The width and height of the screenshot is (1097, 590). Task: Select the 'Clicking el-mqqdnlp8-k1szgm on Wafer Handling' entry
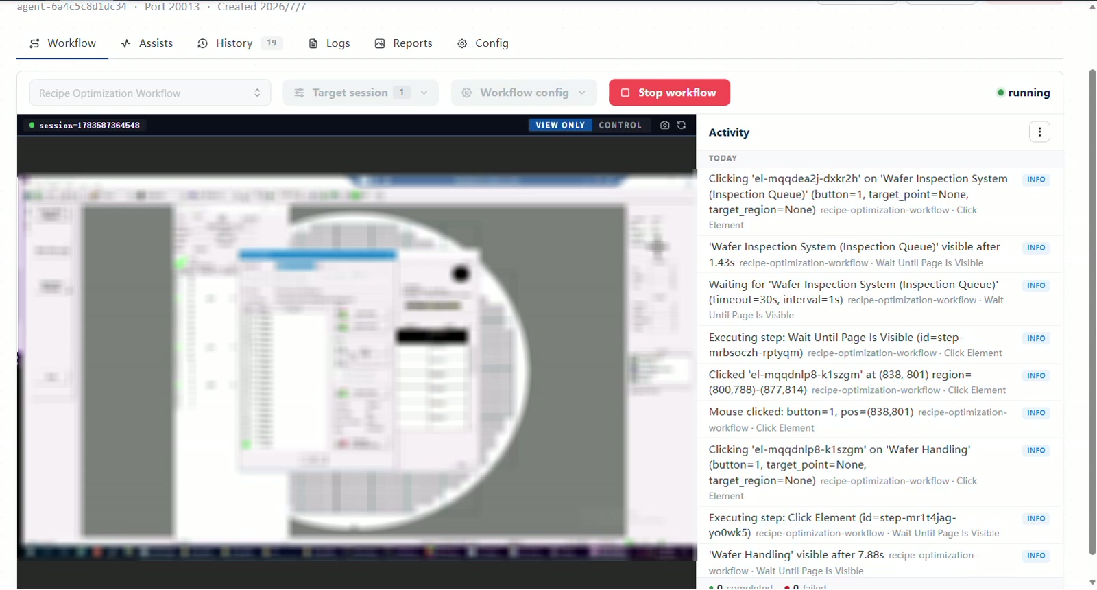tap(880, 473)
